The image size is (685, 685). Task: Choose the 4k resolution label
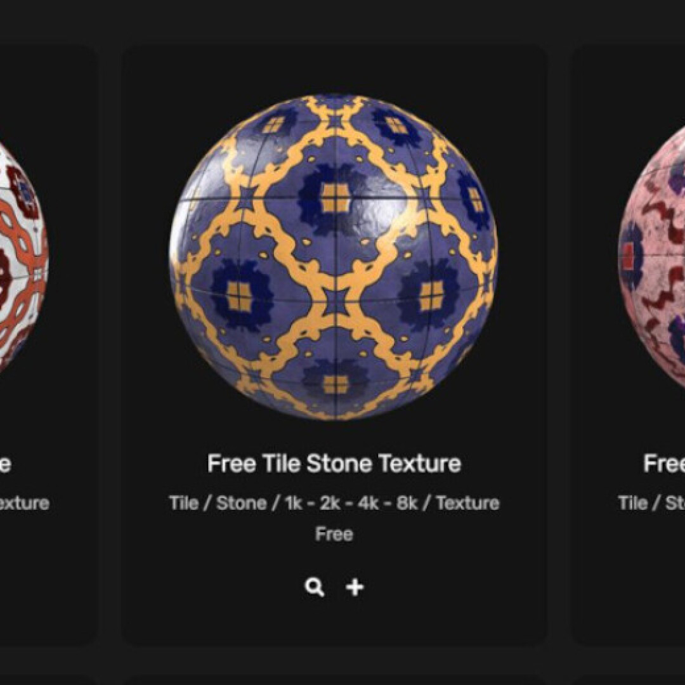pos(369,503)
